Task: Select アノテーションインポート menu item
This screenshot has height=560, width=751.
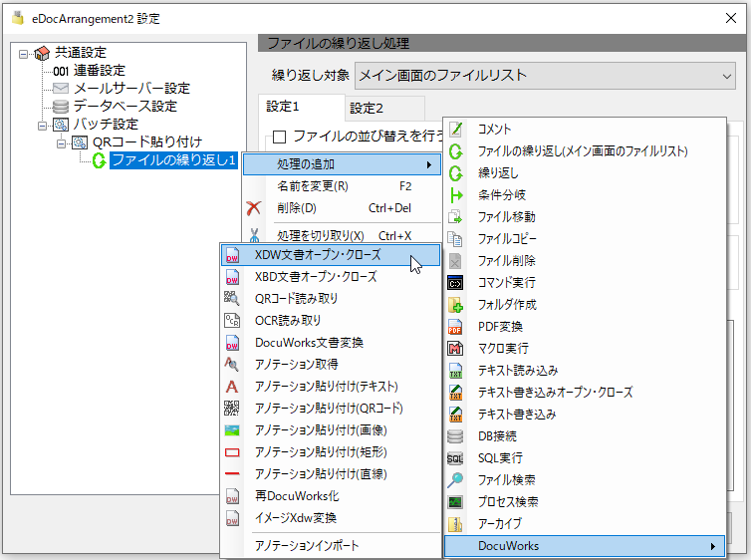Action: (x=331, y=546)
